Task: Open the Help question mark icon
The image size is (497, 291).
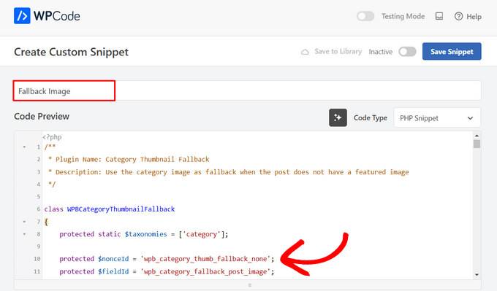Action: (x=458, y=16)
